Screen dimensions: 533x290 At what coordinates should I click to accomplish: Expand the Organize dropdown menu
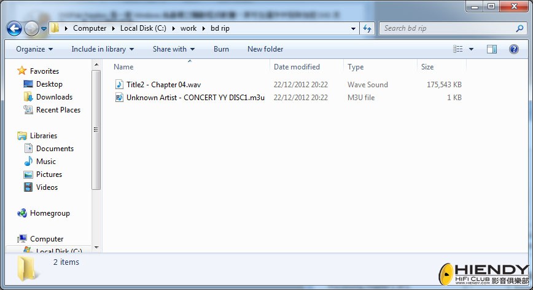tap(34, 49)
